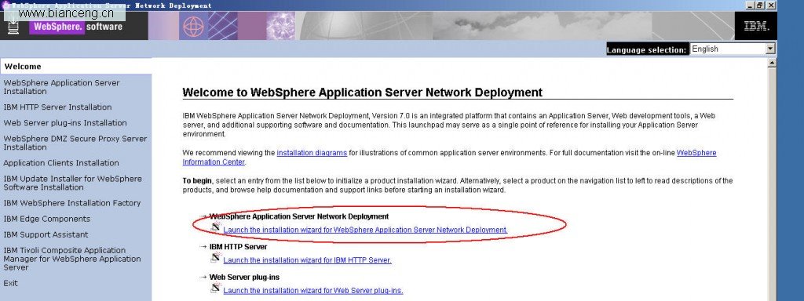
Task: Click the wizard icon beside the Network Deployment launch link
Action: [x=215, y=227]
